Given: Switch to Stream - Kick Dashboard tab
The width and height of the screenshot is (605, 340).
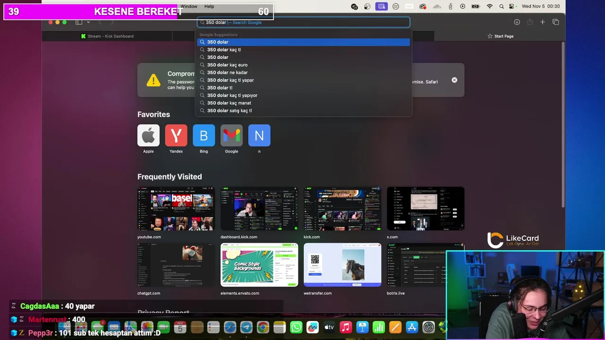Looking at the screenshot, I should [107, 36].
